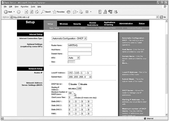The height and width of the screenshot is (121, 169).
Task: Open the Basic Setup sub-tab
Action: coord(54,28)
